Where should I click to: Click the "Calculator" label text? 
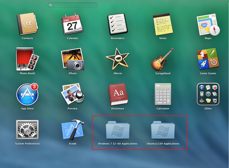pos(163,109)
